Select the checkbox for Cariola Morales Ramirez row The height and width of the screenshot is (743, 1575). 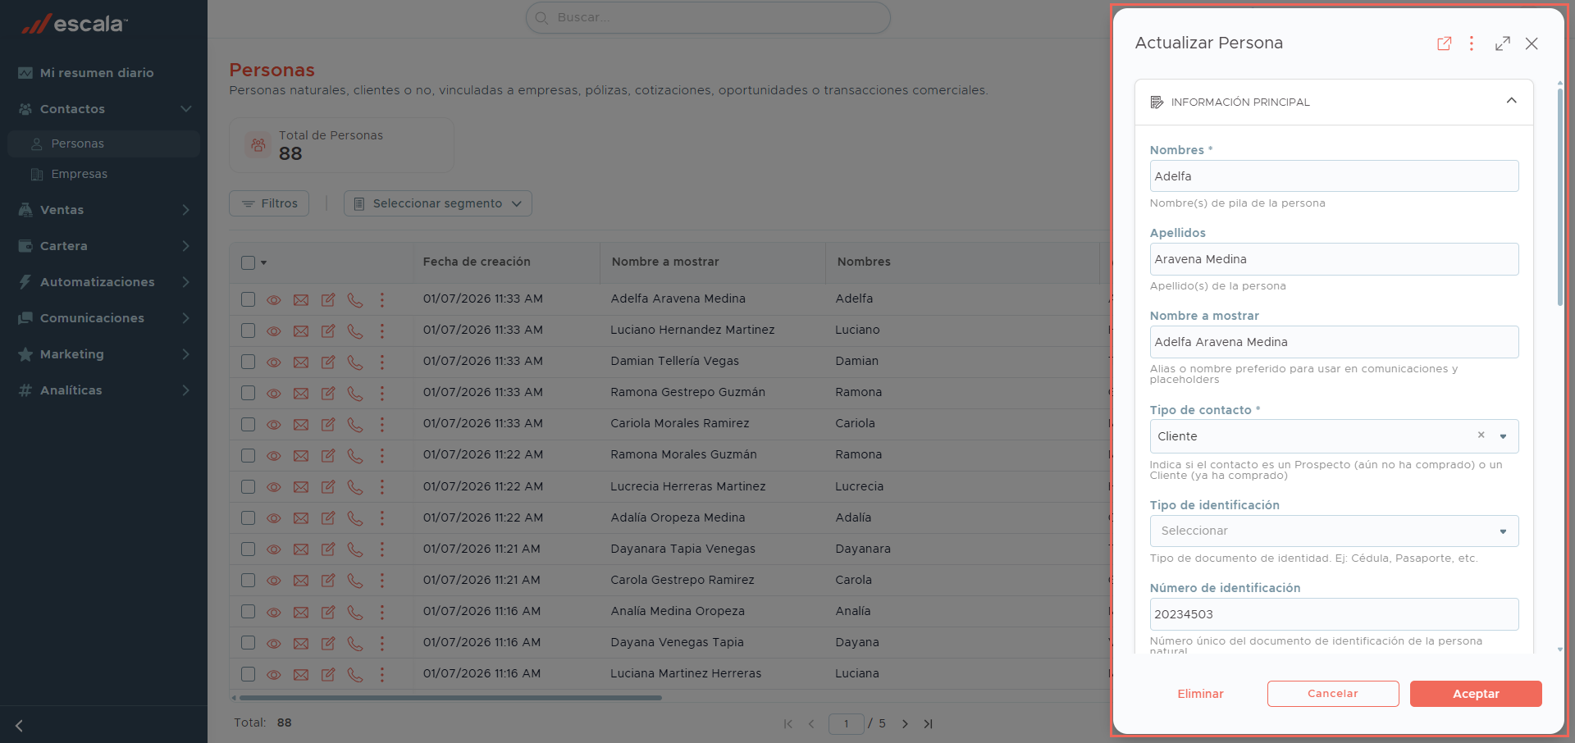pyautogui.click(x=248, y=424)
